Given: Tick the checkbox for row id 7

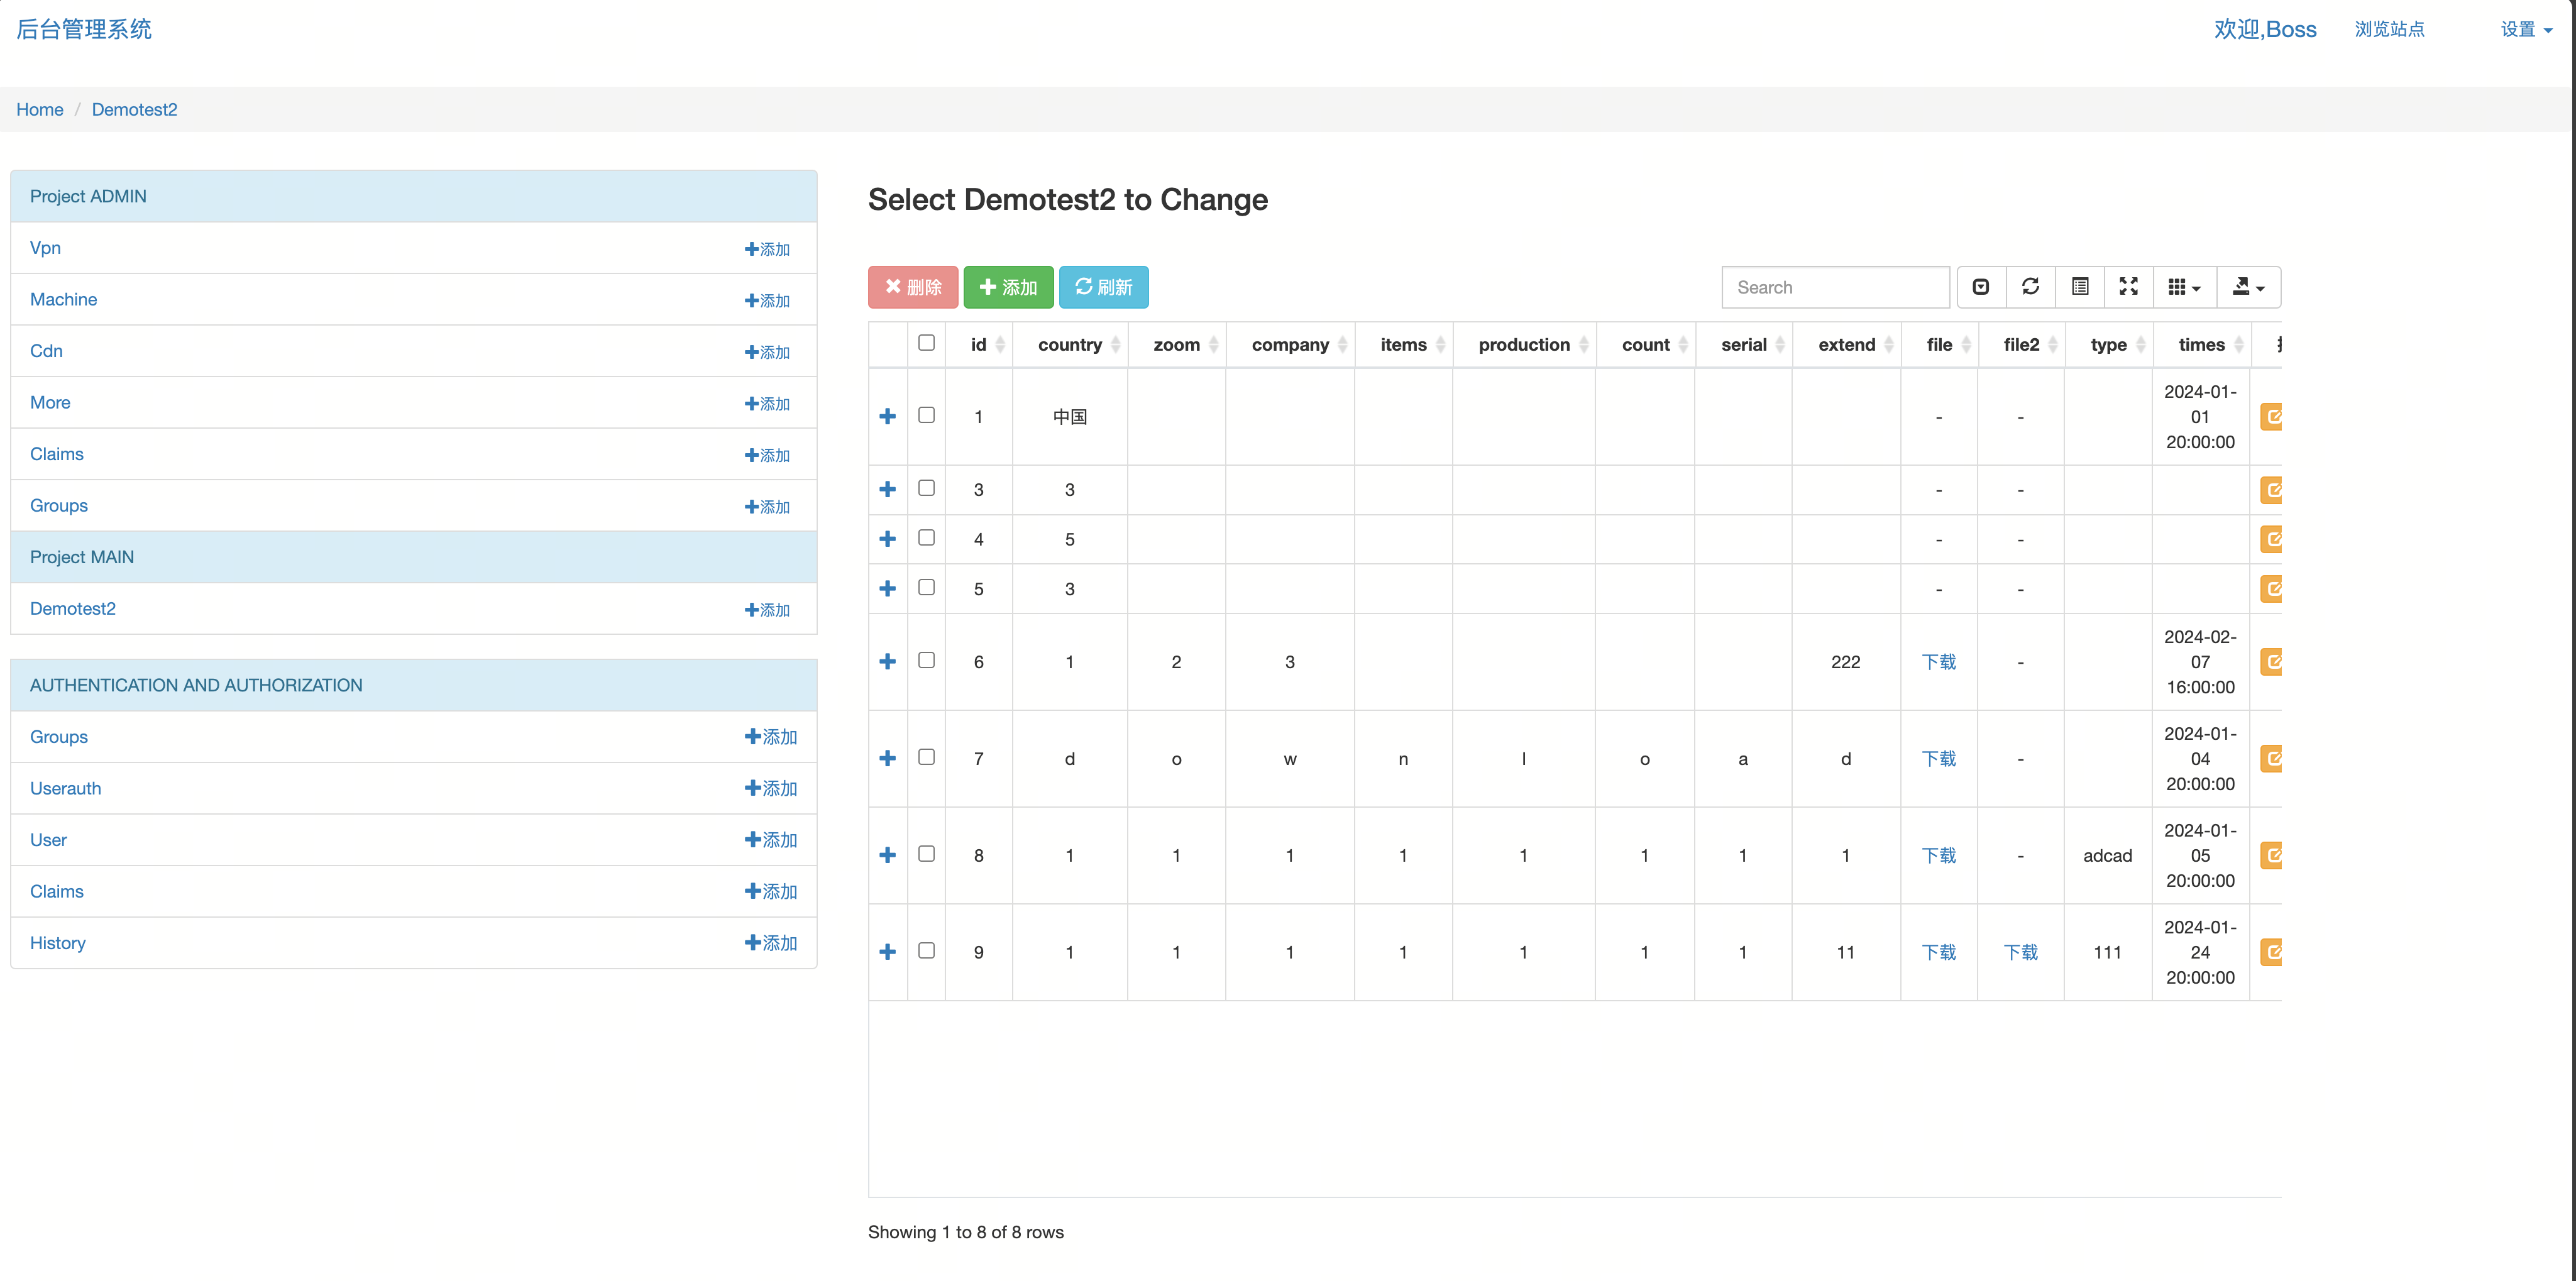Looking at the screenshot, I should click(x=926, y=757).
